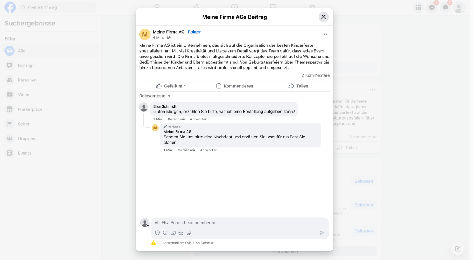Image resolution: width=473 pixels, height=260 pixels.
Task: Open the notifications bell icon
Action: tap(446, 7)
